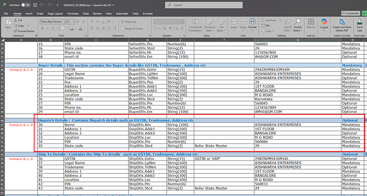Screen dimensions: 367x196
Task: Click the Search box in title bar
Action: click(x=204, y=5)
